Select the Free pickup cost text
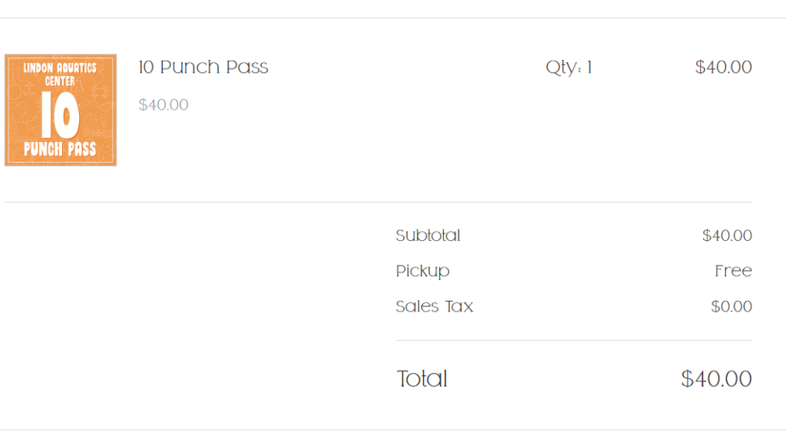Image resolution: width=786 pixels, height=439 pixels. point(733,271)
